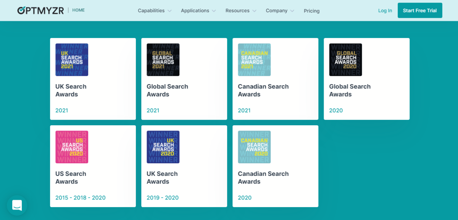Click the 'Global Search Awards' title above 2020
Viewport: 458px width, 220px height.
[350, 91]
